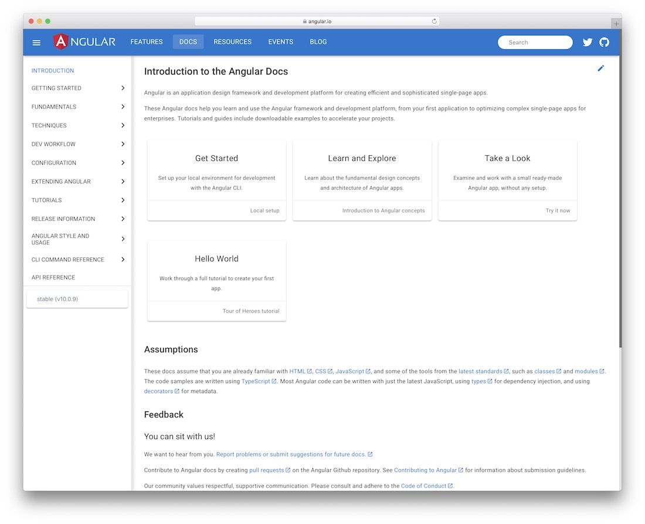Open the Blog nav link
Viewport: 645px width, 524px height.
pyautogui.click(x=318, y=42)
